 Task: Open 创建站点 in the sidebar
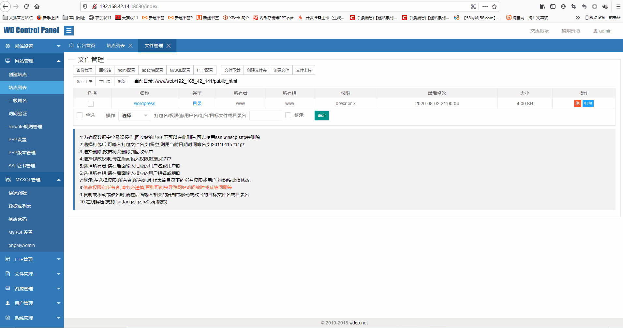click(32, 75)
